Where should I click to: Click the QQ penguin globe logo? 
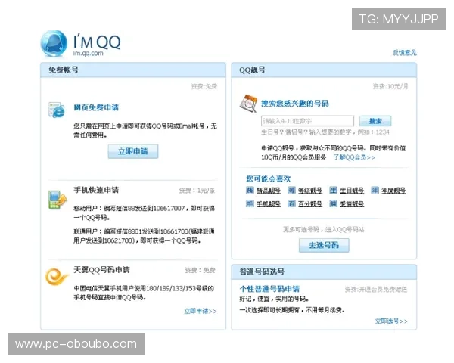coord(54,44)
